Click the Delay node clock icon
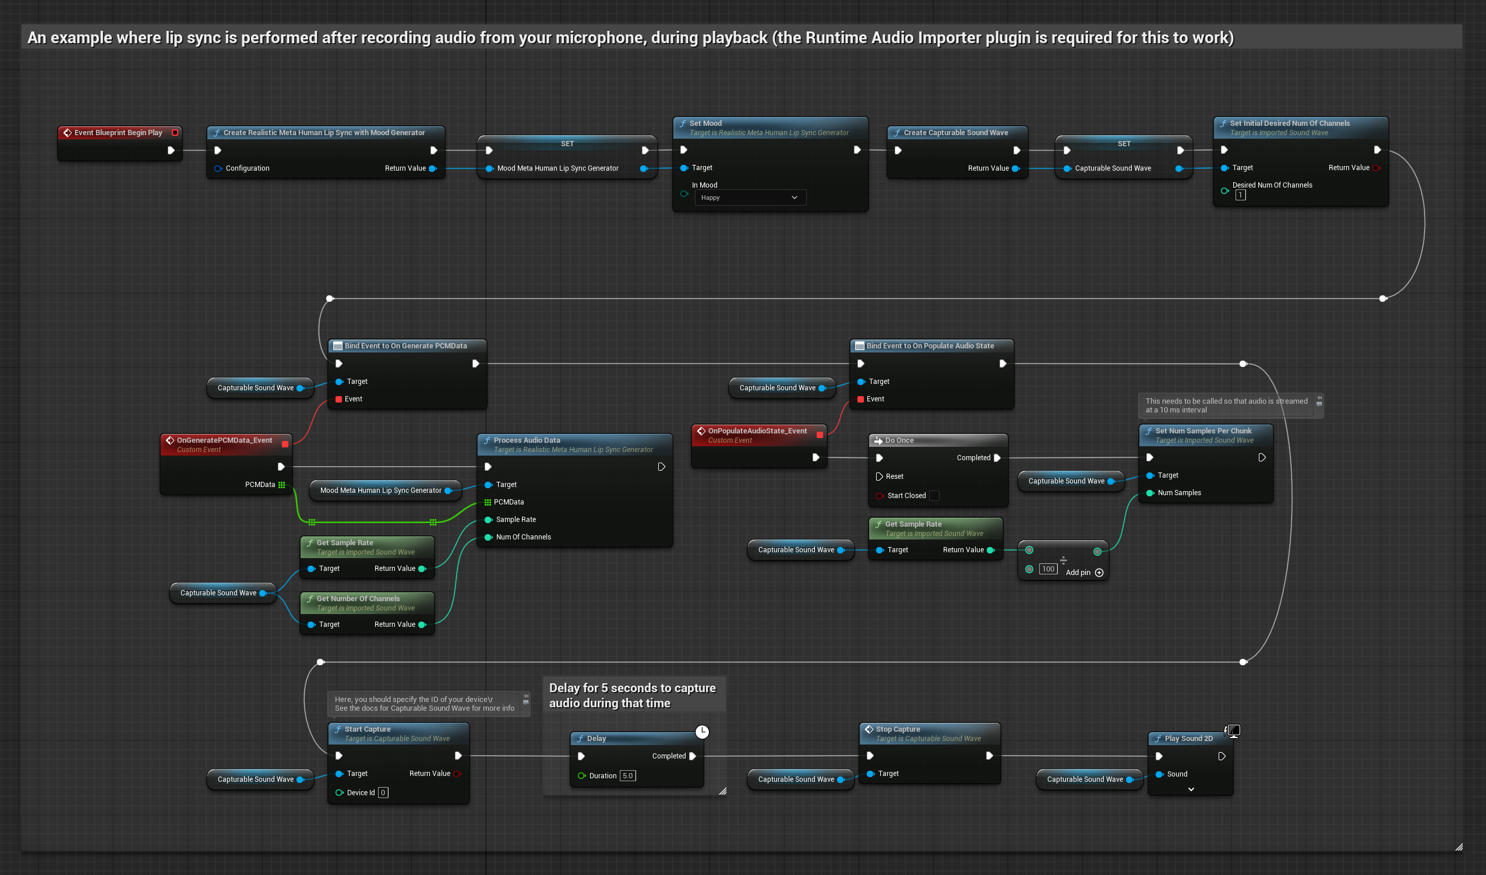The height and width of the screenshot is (875, 1486). pyautogui.click(x=702, y=732)
